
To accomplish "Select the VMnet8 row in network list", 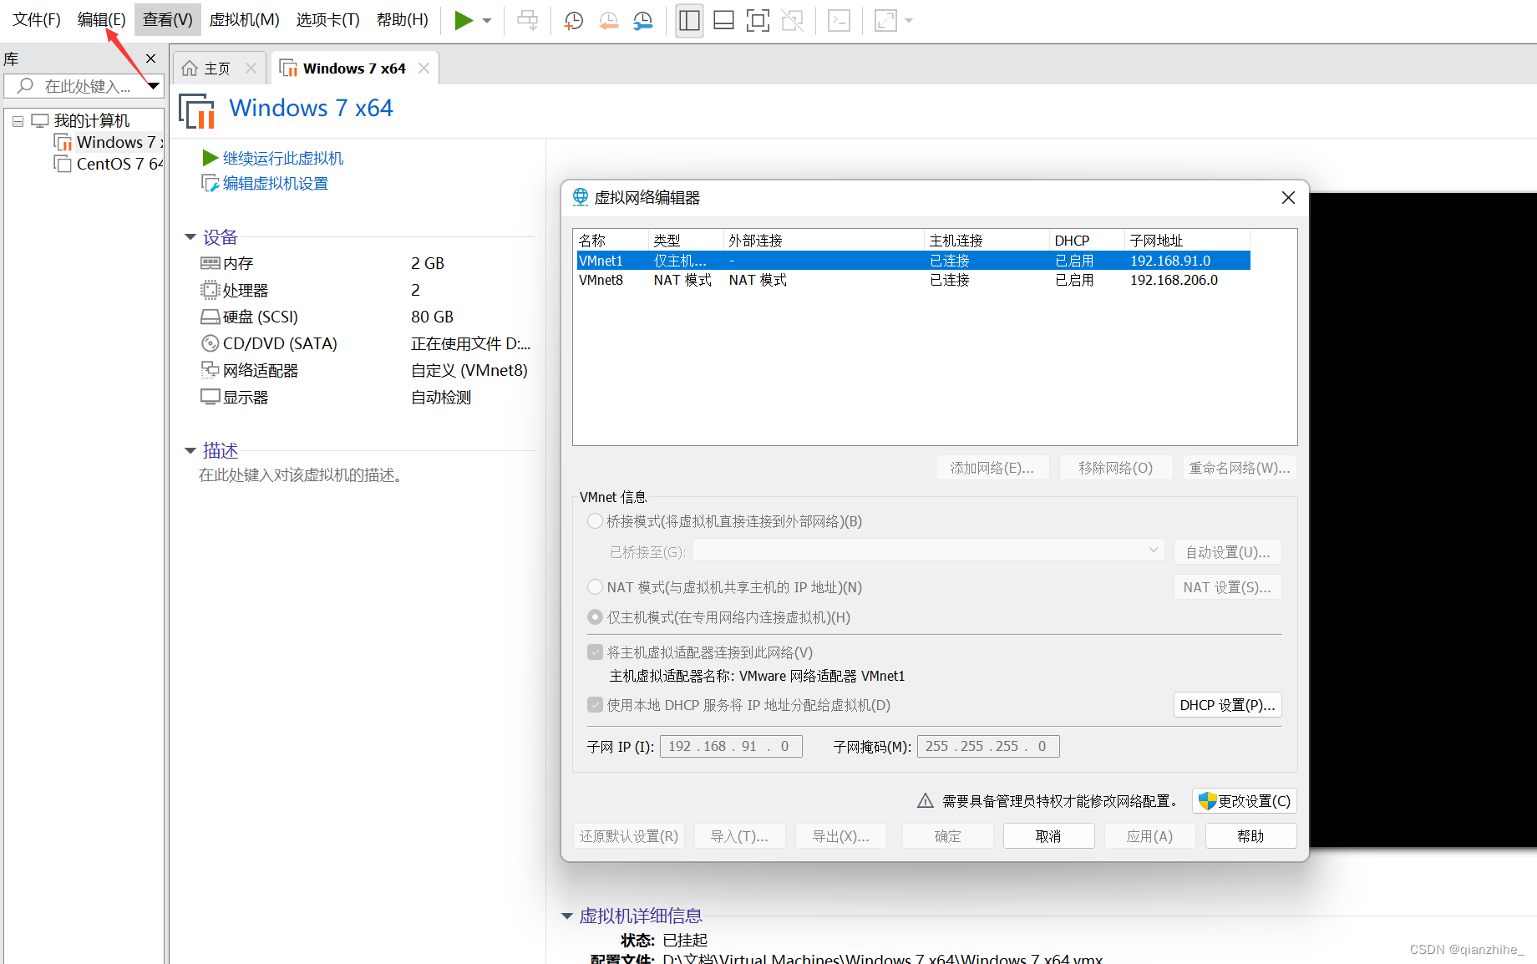I will click(x=912, y=280).
